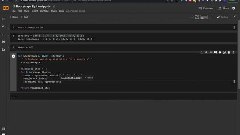
Task: Open the code snippets sidebar panel
Action: point(3,34)
